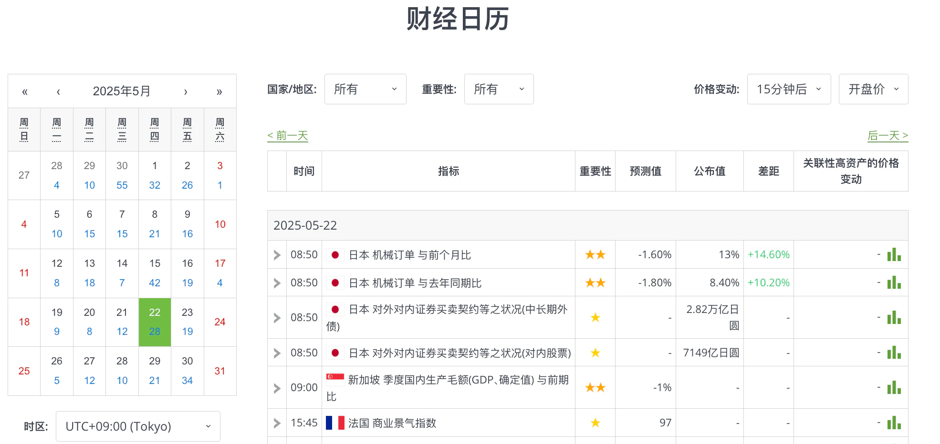Click the green bar chart icon on France row
The image size is (940, 444).
(x=894, y=423)
